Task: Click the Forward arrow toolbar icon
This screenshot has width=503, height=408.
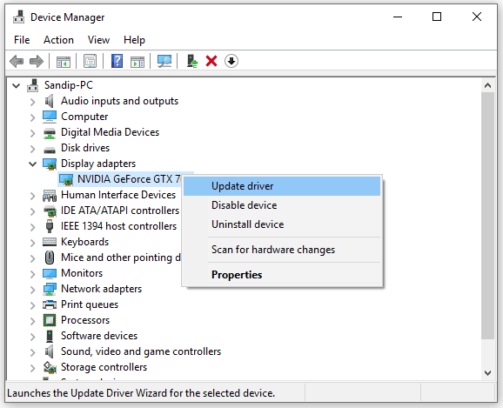Action: [37, 61]
